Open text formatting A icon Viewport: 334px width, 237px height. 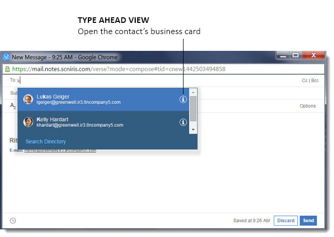click(x=13, y=106)
